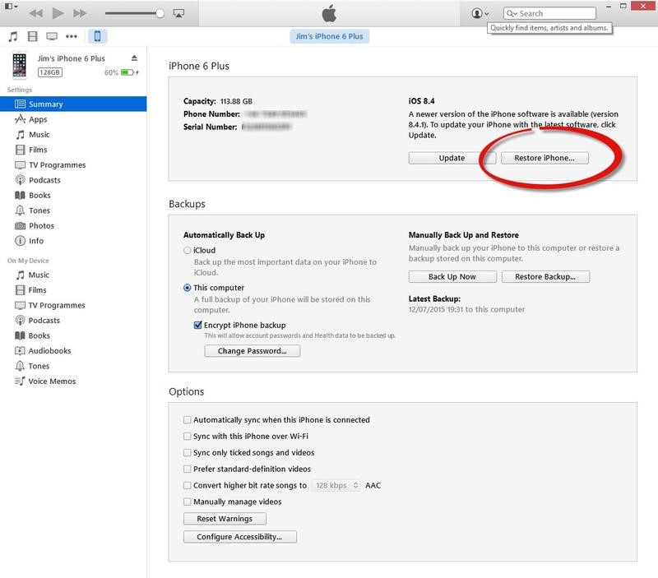This screenshot has width=658, height=578.
Task: Click the iPhone device thumbnail in sidebar
Action: [x=19, y=65]
